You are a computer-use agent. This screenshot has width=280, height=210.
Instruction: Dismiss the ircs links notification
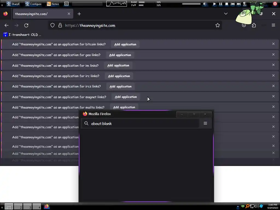[x=273, y=86]
